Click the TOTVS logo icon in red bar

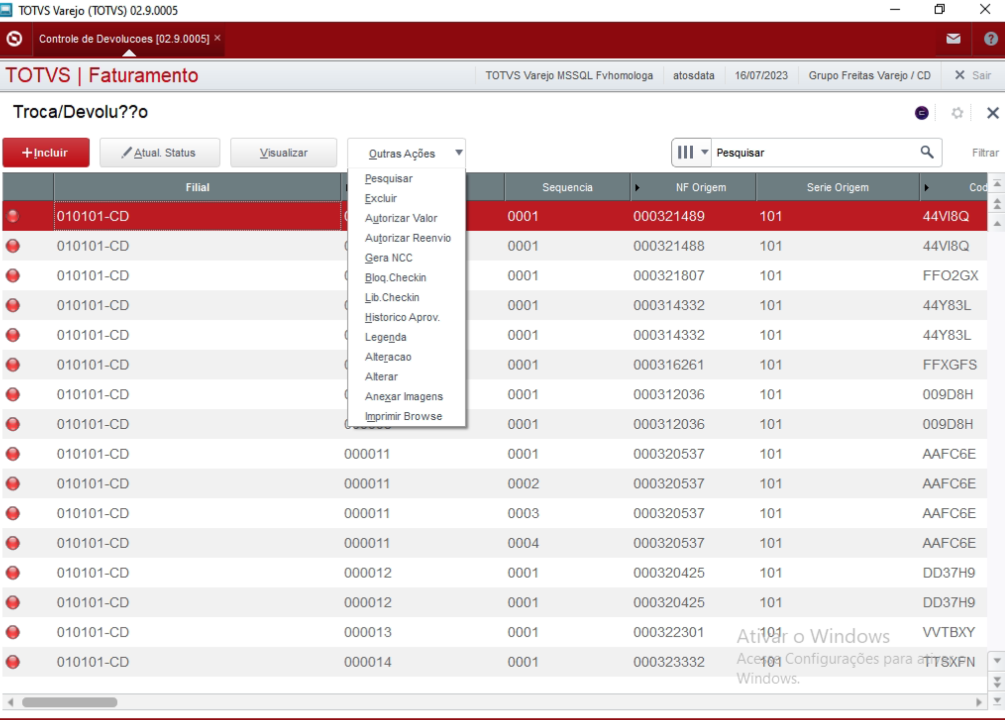click(14, 38)
